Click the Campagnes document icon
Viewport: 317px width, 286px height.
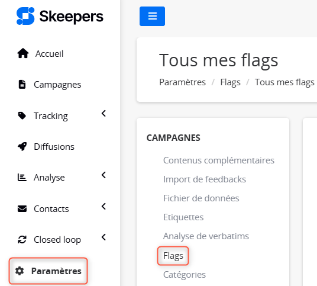(x=22, y=85)
